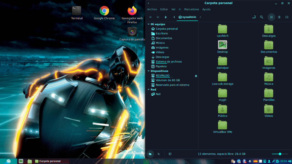
Task: Toggle the location entry icon
Action: point(254,17)
